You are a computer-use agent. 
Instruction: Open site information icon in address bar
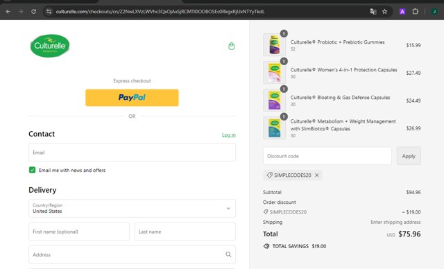pos(49,12)
